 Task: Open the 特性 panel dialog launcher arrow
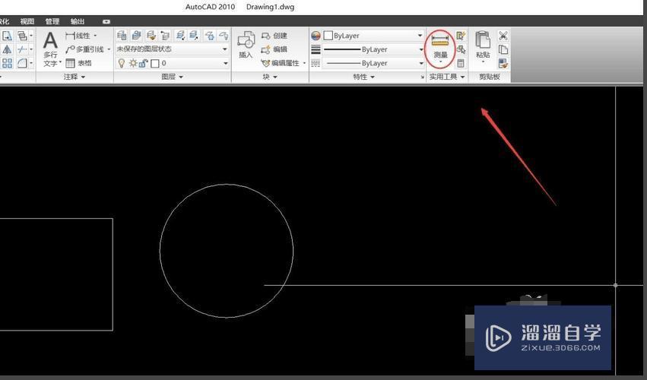pyautogui.click(x=422, y=78)
